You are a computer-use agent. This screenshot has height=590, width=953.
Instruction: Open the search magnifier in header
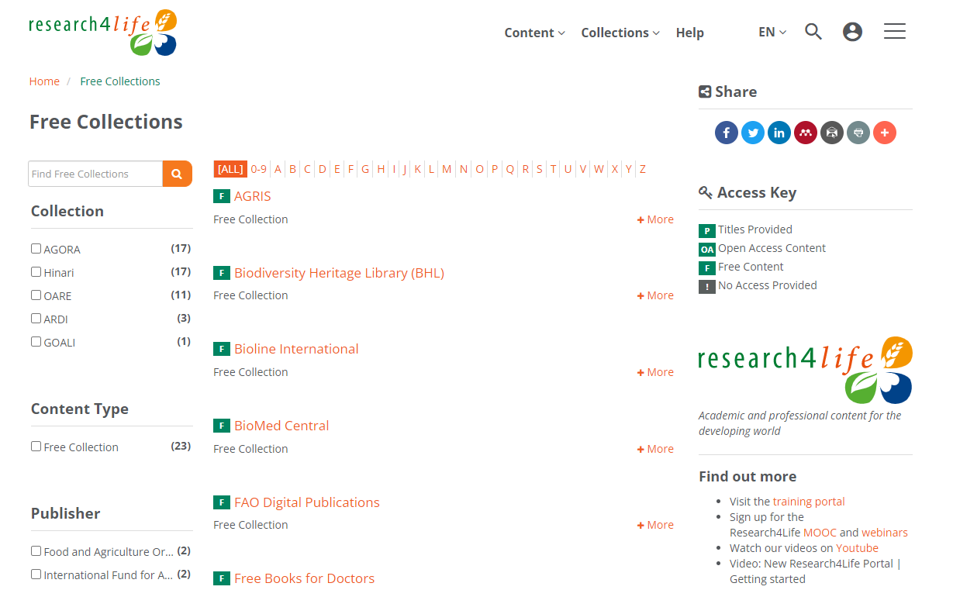click(813, 32)
